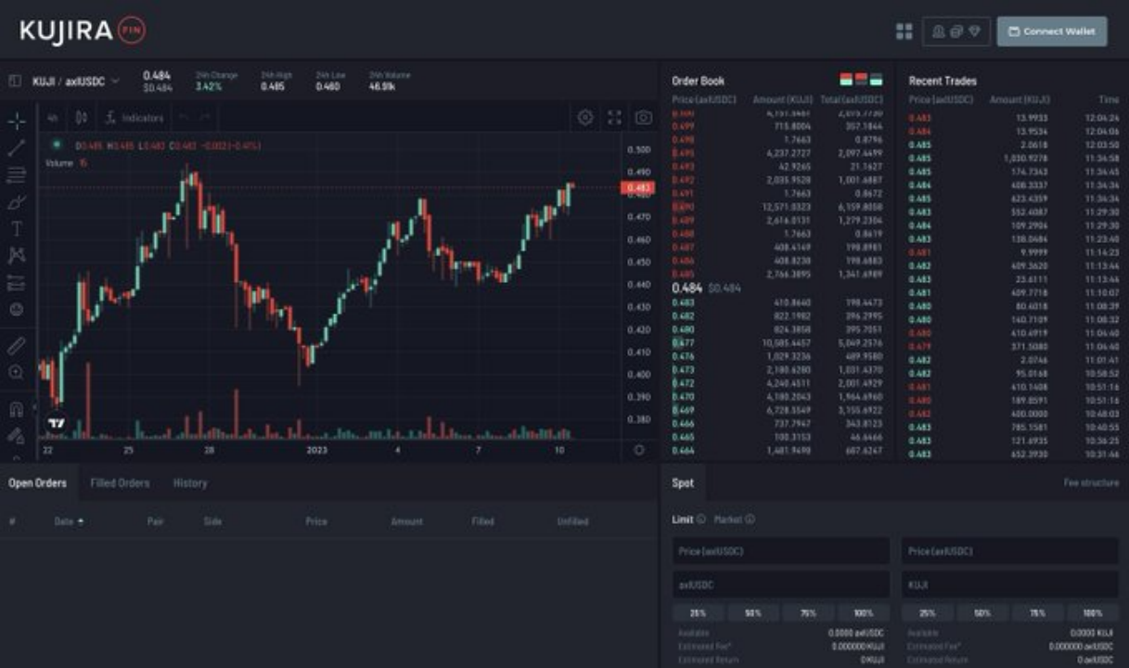Image resolution: width=1129 pixels, height=668 pixels.
Task: Choose the Market order type
Action: pos(728,520)
